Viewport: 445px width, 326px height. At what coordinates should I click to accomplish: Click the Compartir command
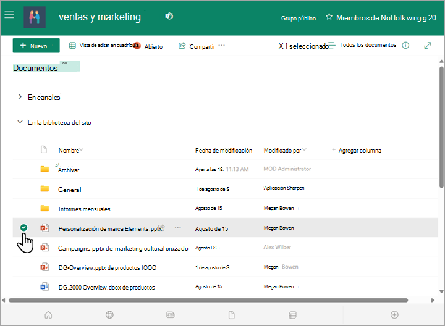(x=202, y=46)
